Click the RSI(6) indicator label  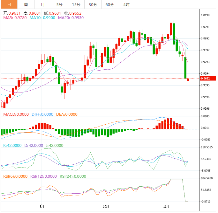(x=15, y=176)
